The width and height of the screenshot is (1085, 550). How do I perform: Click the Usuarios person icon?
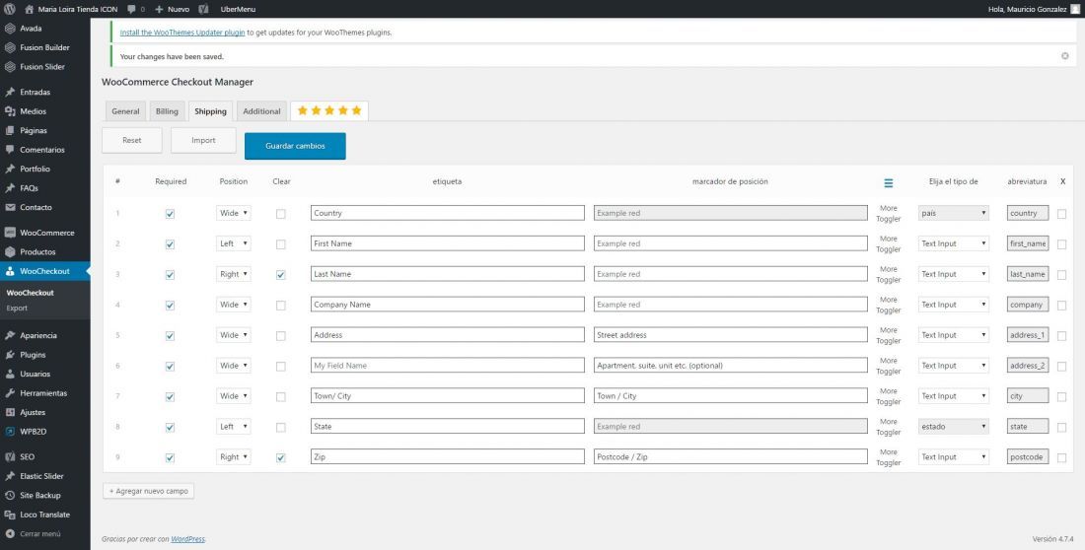[x=10, y=374]
